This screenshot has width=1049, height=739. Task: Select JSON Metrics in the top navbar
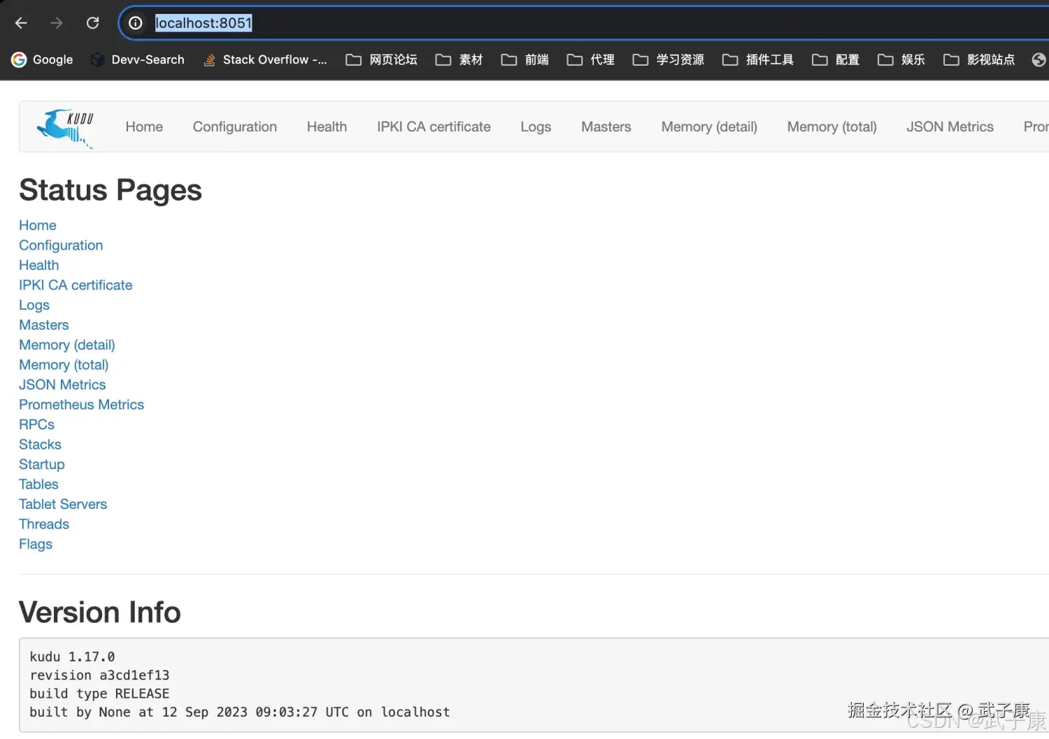pyautogui.click(x=950, y=127)
